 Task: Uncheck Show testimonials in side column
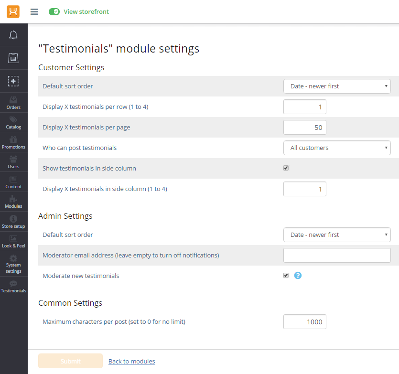coord(286,168)
